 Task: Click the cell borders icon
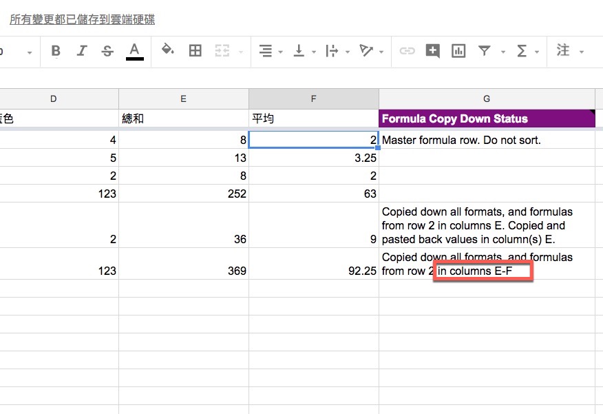pos(195,51)
